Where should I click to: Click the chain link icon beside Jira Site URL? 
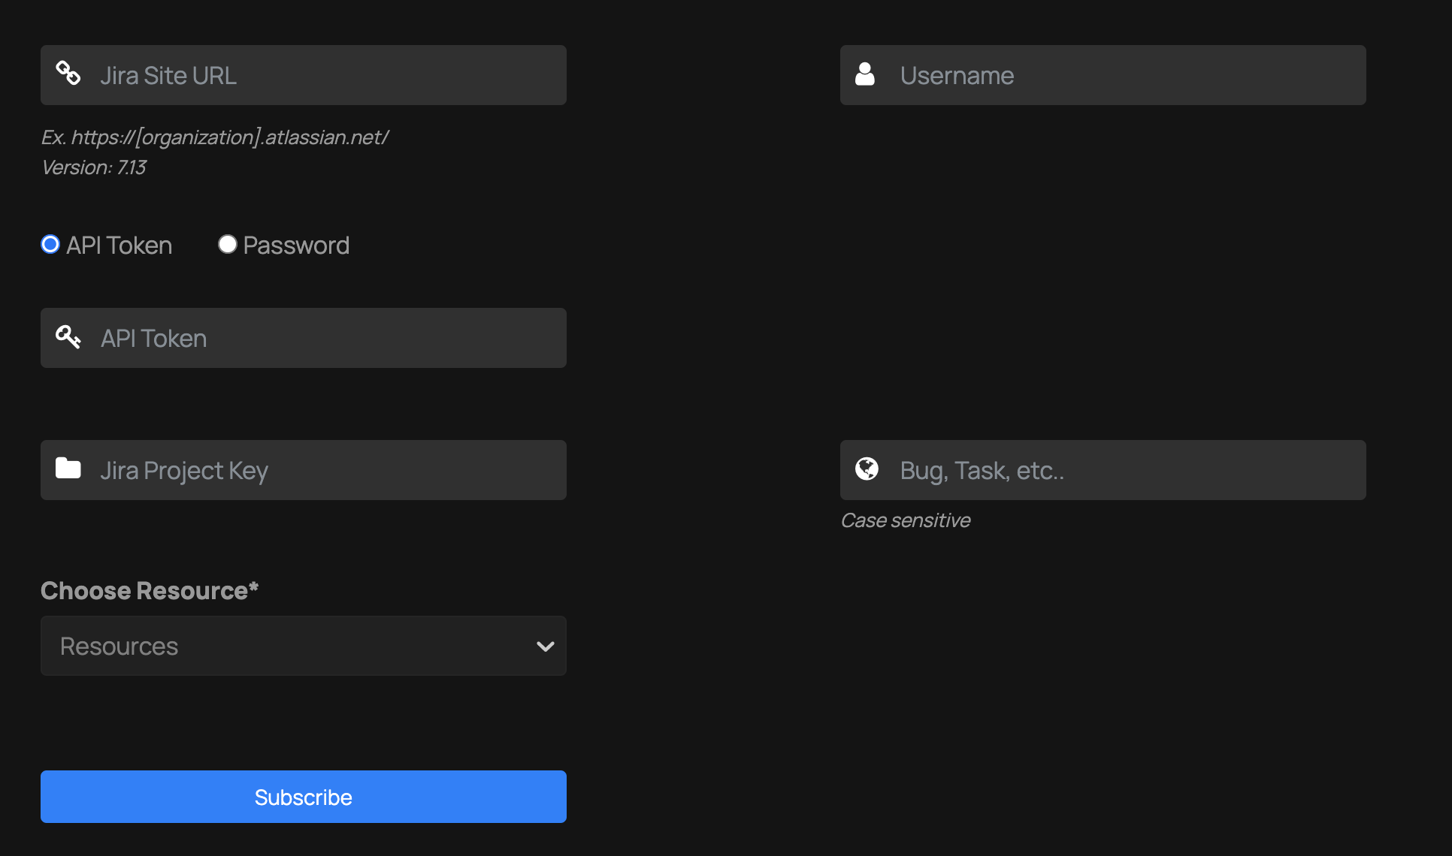click(68, 74)
